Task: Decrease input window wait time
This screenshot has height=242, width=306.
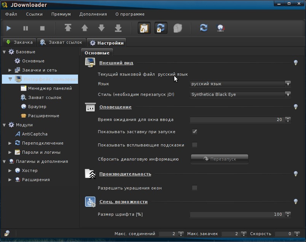Action: pyautogui.click(x=288, y=121)
